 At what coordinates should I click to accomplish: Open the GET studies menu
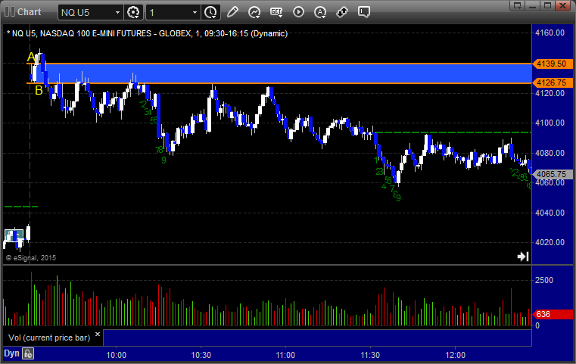click(x=276, y=12)
